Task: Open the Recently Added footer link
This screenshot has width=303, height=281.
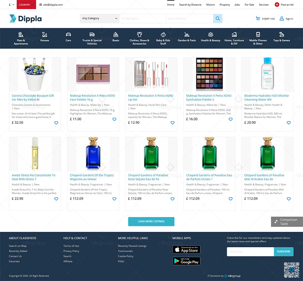Action: [18, 251]
